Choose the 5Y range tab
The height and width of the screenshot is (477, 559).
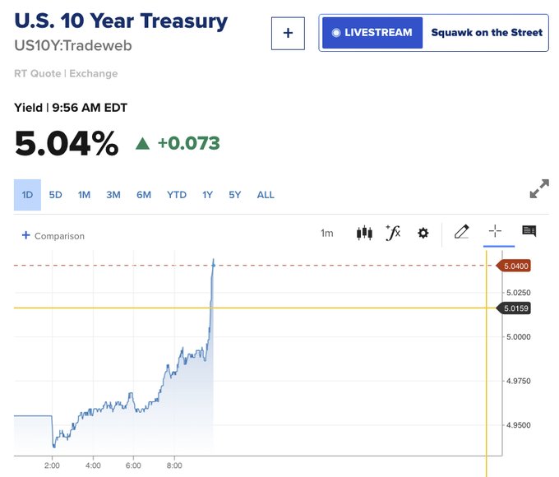pos(235,195)
